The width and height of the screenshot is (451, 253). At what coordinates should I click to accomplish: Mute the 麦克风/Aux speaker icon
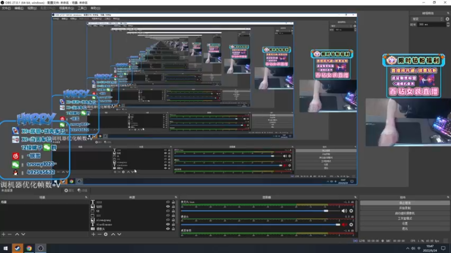344,211
